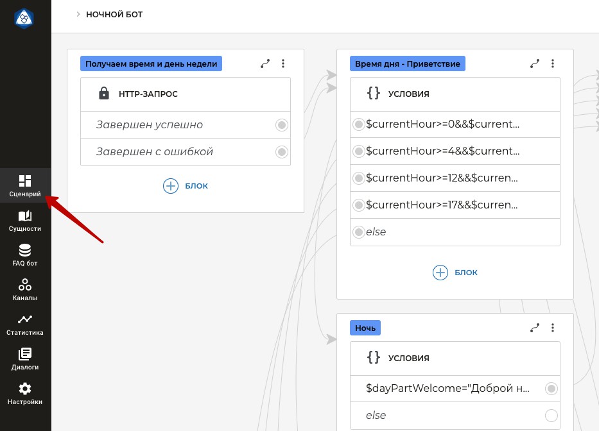The image size is (599, 431).
Task: Open the FAQ бот section
Action: (25, 250)
